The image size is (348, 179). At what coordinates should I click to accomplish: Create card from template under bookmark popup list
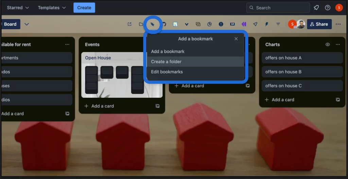248,86
